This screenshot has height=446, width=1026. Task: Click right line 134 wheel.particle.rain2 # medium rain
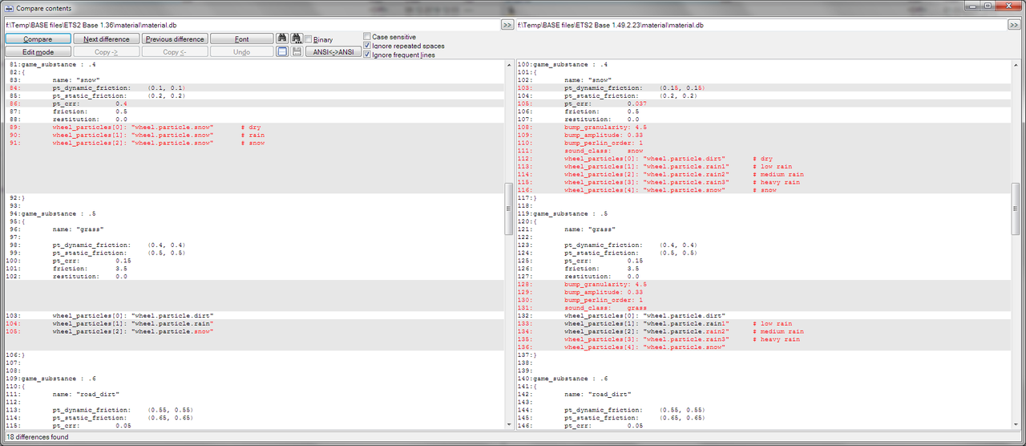[x=765, y=331]
